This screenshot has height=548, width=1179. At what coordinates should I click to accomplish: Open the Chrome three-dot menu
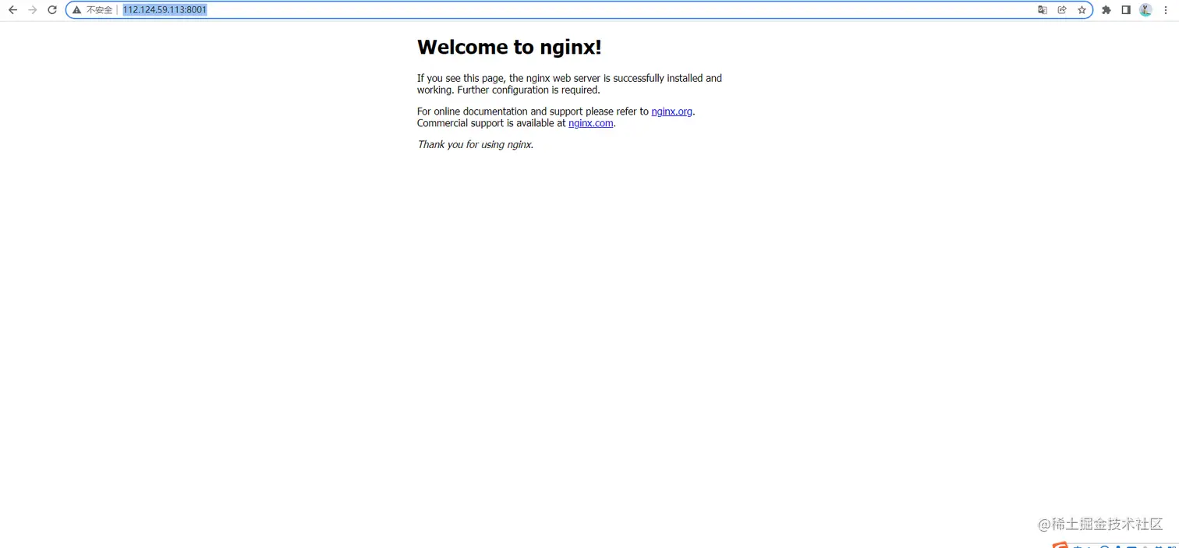[1166, 10]
